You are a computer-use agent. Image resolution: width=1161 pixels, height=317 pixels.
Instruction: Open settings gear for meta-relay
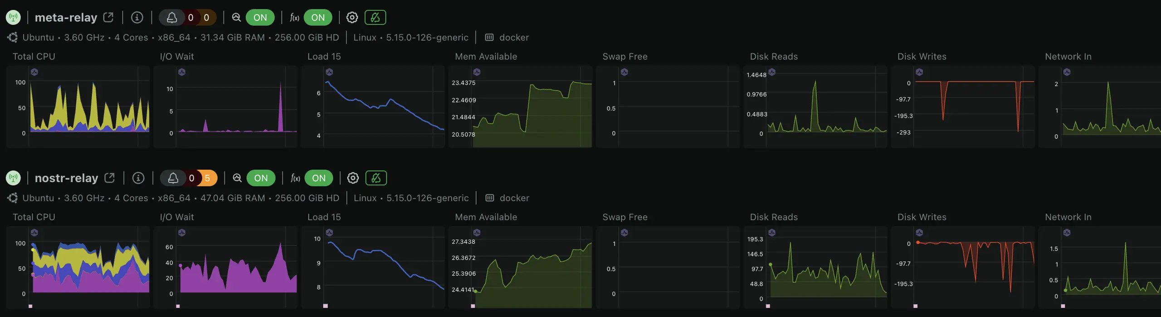tap(352, 17)
